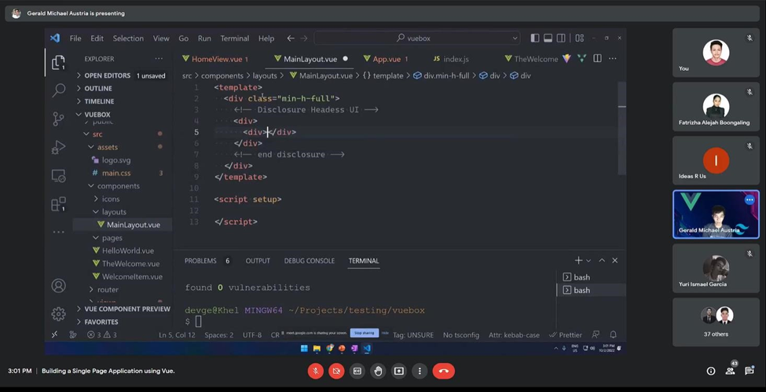Open the remote window indicator in status bar
Image resolution: width=766 pixels, height=392 pixels.
(54, 335)
